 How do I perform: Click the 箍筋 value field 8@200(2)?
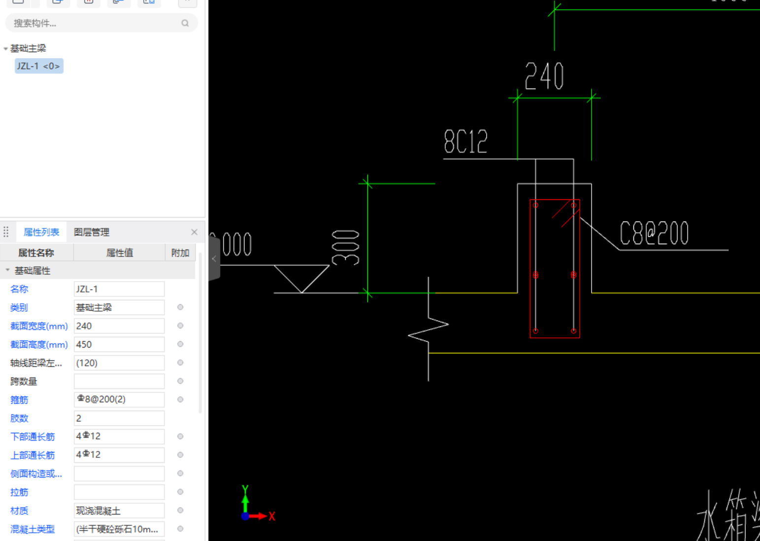[x=119, y=399]
